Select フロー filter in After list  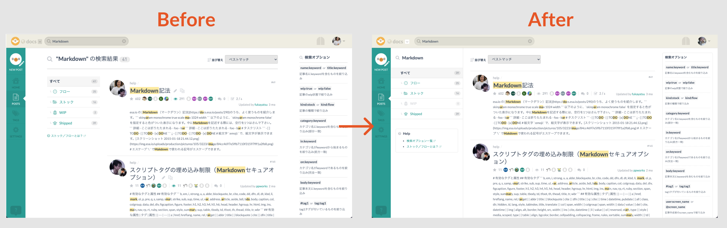point(427,83)
